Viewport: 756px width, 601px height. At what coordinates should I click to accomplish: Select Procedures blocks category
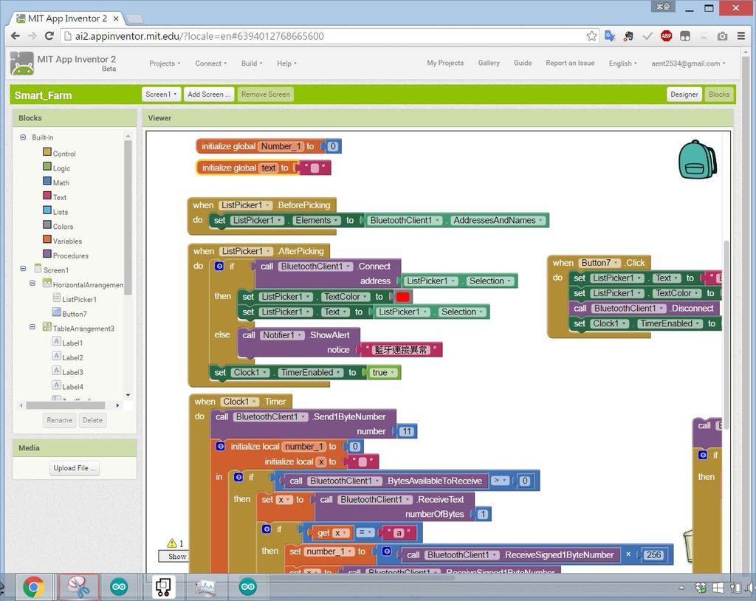(x=70, y=255)
